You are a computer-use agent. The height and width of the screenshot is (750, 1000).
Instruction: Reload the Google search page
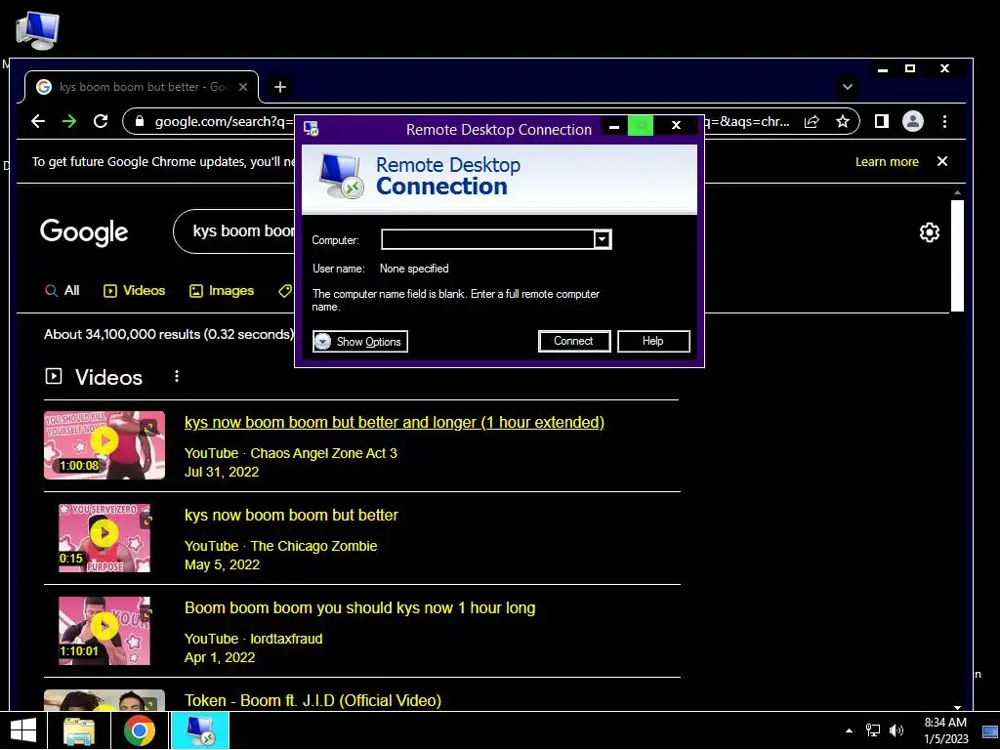(x=101, y=121)
